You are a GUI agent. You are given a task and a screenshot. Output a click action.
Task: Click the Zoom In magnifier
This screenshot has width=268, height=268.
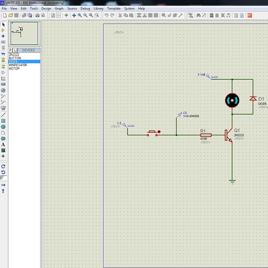click(80, 16)
